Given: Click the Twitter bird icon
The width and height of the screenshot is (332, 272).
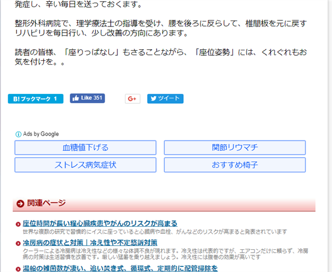Looking at the screenshot, I should (153, 98).
